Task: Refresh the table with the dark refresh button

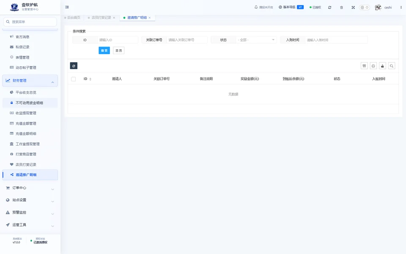Action: [74, 66]
